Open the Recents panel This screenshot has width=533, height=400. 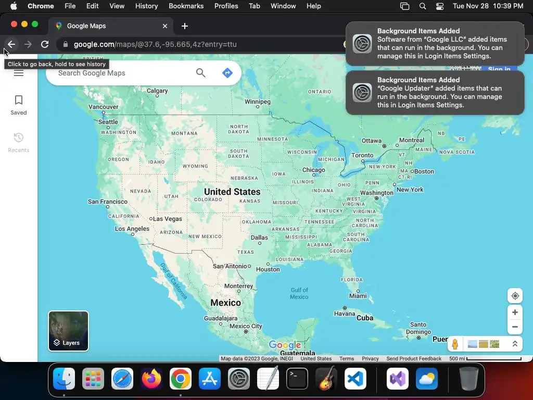click(19, 143)
